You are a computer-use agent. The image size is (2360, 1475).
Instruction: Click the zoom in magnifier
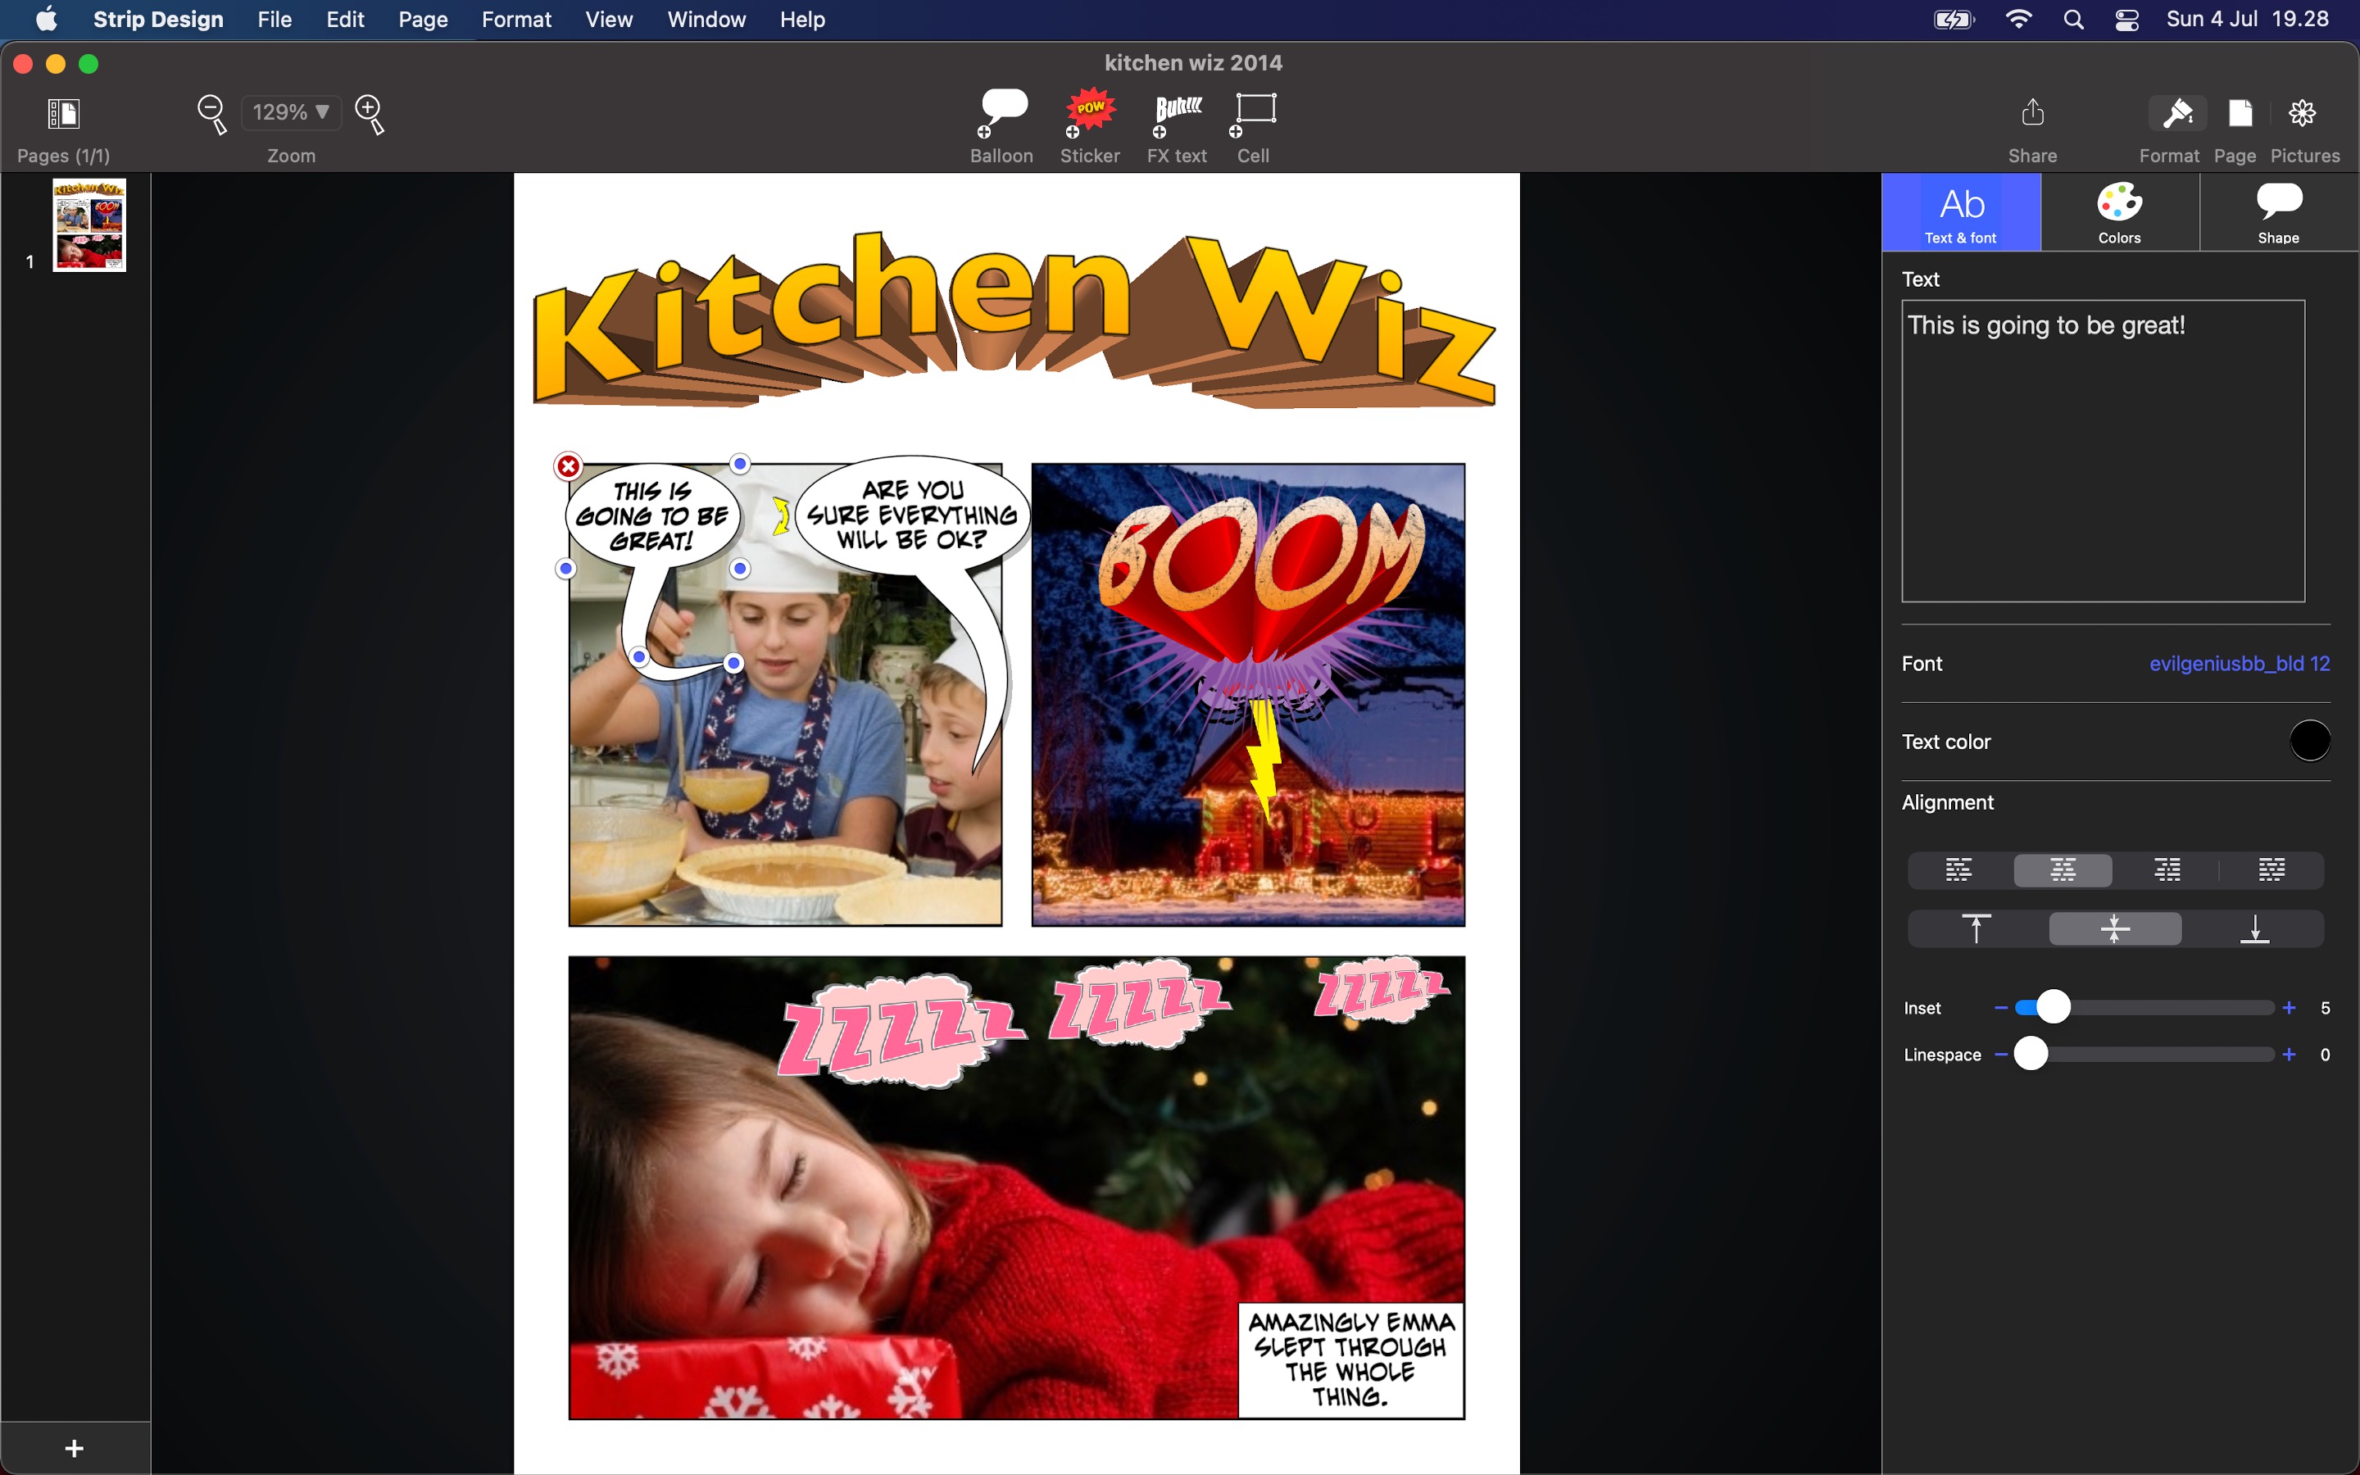pyautogui.click(x=370, y=112)
